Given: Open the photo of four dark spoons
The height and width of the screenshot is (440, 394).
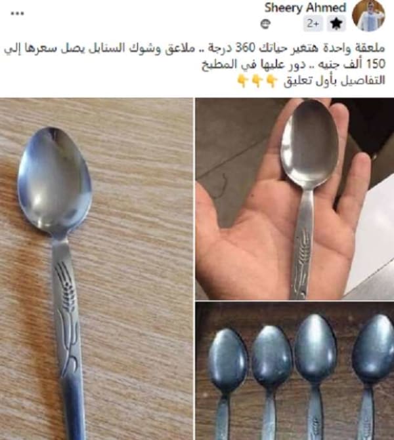Looking at the screenshot, I should pyautogui.click(x=295, y=371).
